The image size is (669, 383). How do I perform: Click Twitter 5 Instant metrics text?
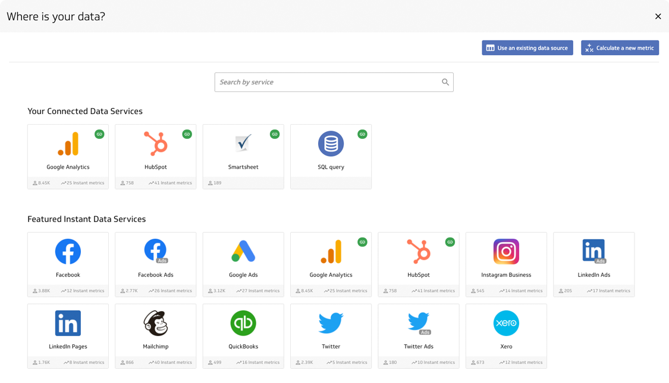tap(350, 363)
